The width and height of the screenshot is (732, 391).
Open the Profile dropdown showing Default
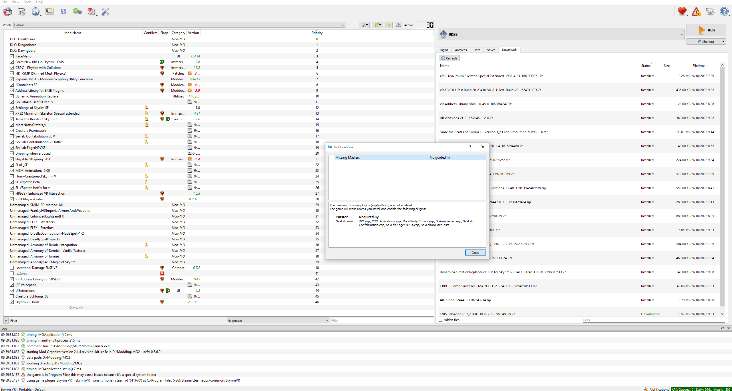pos(179,25)
